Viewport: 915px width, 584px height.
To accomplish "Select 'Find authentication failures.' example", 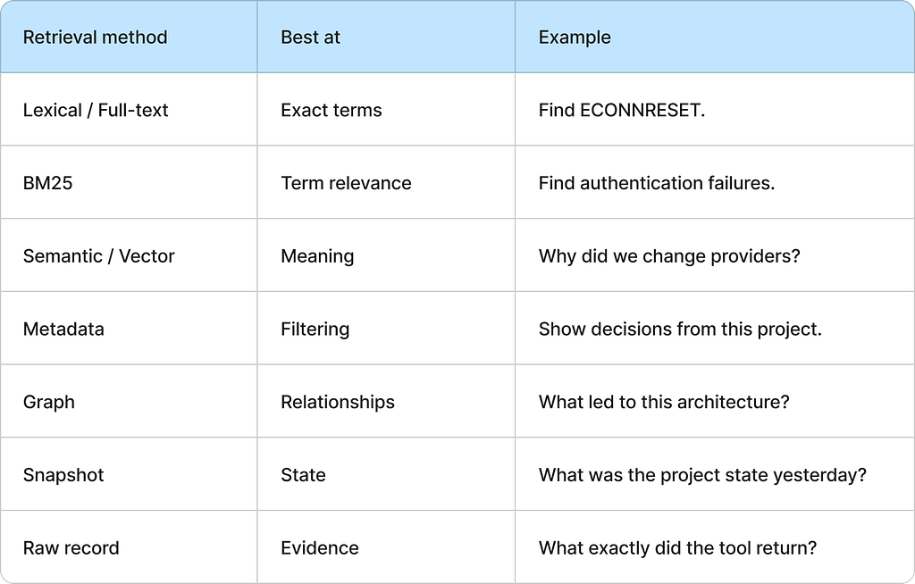I will tap(657, 183).
